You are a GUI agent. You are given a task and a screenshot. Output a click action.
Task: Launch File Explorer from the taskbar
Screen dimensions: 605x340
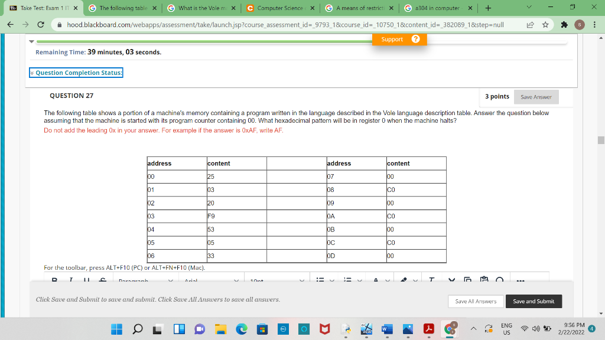pos(221,329)
